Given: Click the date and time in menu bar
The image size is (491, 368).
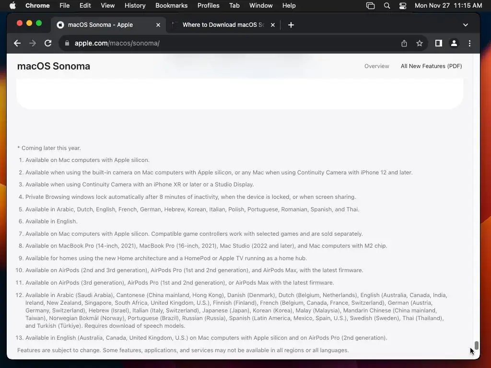Looking at the screenshot, I should click(x=448, y=5).
